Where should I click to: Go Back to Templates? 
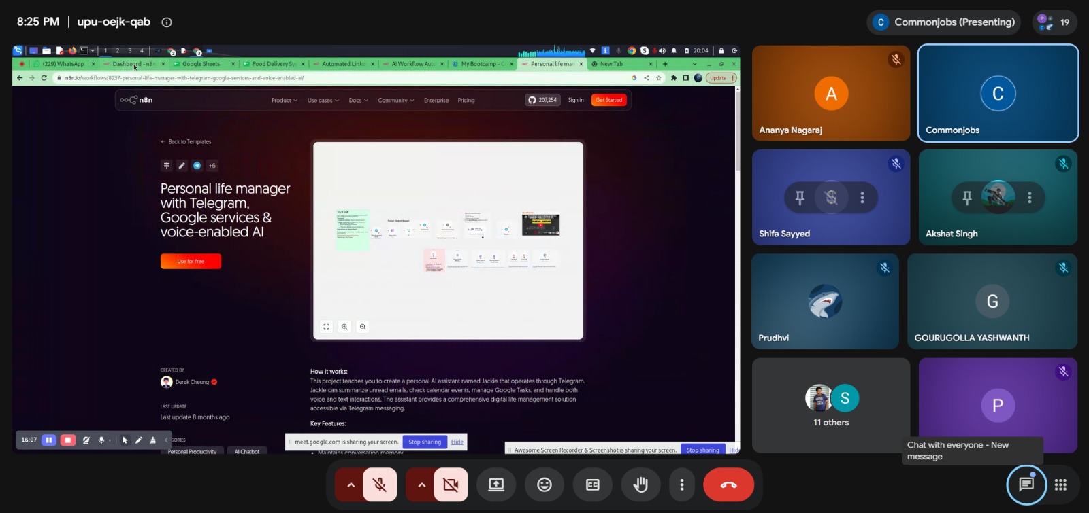point(186,142)
